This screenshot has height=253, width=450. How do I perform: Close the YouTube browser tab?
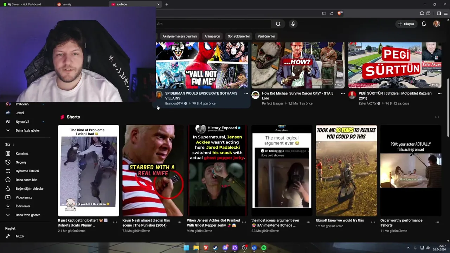pos(158,4)
